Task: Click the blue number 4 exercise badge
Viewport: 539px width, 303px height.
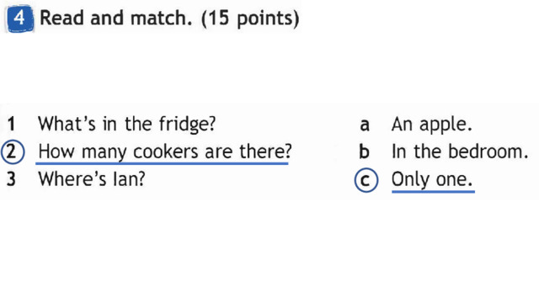Action: [x=19, y=19]
